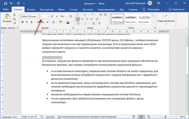
Task: Open the Файл tab
Action: click(x=6, y=9)
